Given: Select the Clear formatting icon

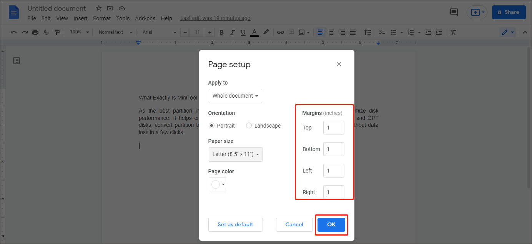Looking at the screenshot, I should pyautogui.click(x=453, y=32).
